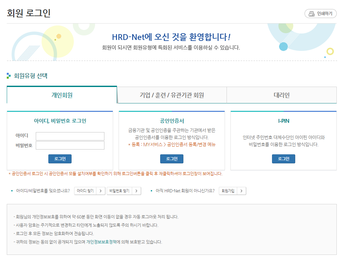Click the I-PIN heading text

coord(284,121)
